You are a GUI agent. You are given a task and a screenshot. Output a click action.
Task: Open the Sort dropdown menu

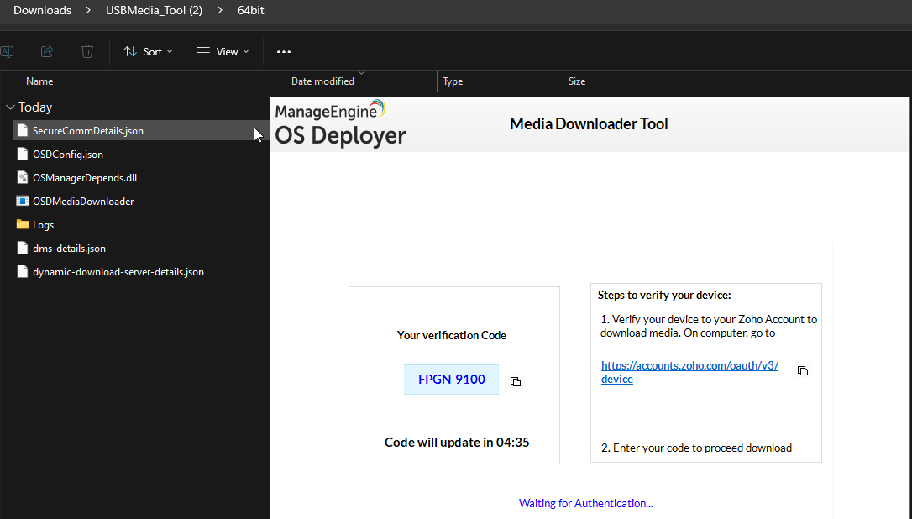click(x=148, y=51)
